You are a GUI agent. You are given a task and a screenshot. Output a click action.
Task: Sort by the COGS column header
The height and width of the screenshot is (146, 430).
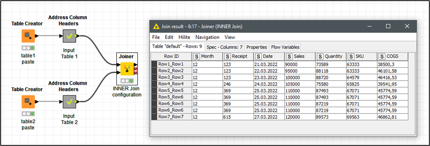click(393, 56)
